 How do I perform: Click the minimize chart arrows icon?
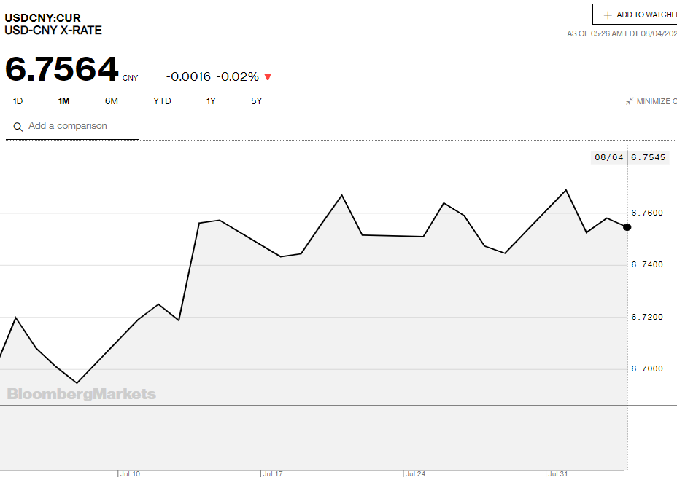coord(630,101)
